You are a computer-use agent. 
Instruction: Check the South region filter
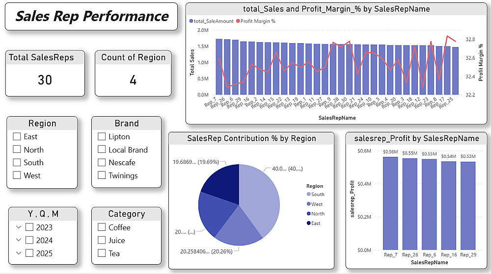pyautogui.click(x=17, y=162)
